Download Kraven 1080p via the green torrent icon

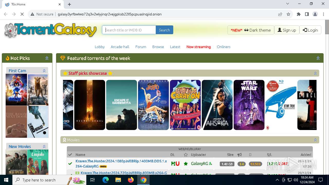click(173, 164)
